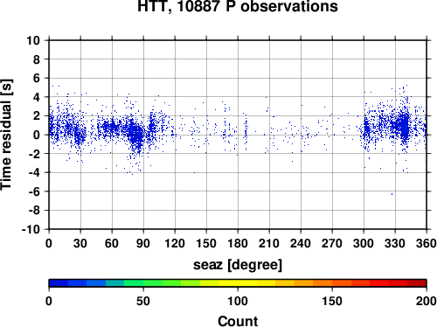Click the x-axis tick label 360
The image size is (437, 327).
(427, 243)
